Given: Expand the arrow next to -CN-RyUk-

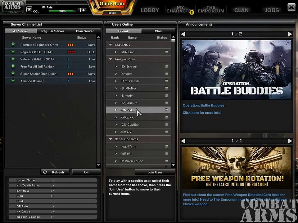Looking at the screenshot, I should tap(115, 110).
